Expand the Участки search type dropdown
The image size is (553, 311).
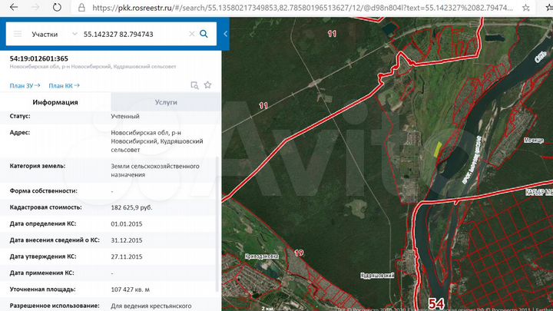coord(75,34)
